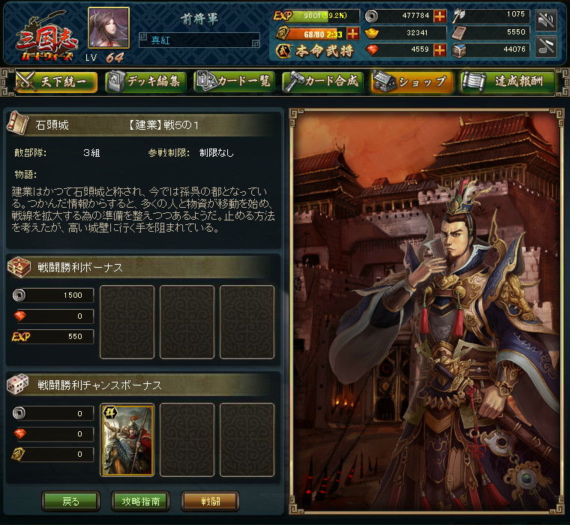Open the 達成報酬 achievement rewards
570x525 pixels.
tap(508, 82)
